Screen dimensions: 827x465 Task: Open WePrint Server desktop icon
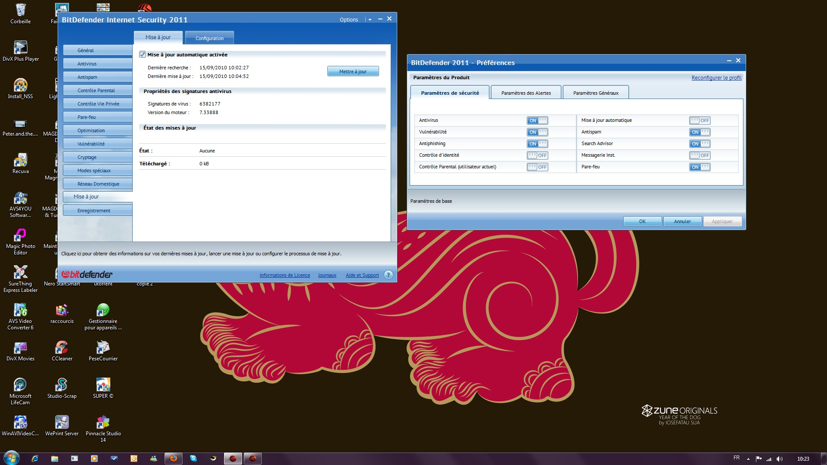point(62,425)
